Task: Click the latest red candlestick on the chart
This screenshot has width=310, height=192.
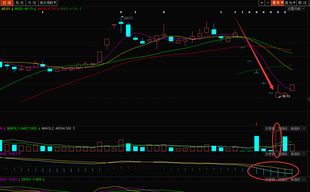Action: [x=292, y=87]
